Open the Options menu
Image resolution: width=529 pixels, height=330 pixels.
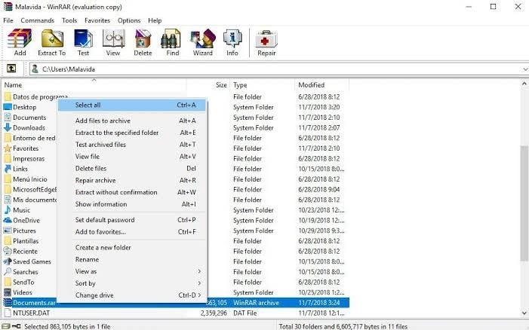click(x=129, y=20)
